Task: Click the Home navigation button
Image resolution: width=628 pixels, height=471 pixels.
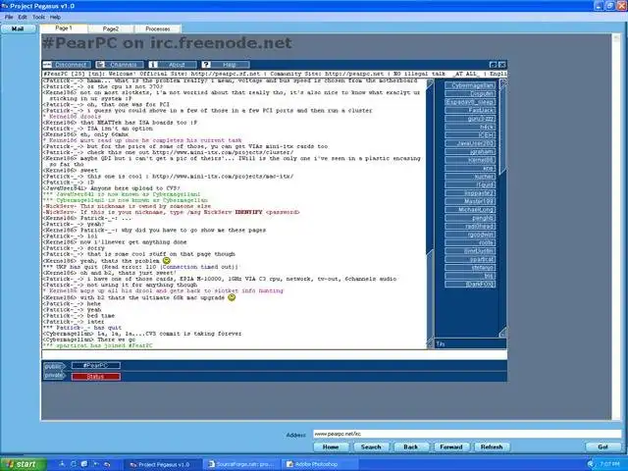Action: click(331, 447)
